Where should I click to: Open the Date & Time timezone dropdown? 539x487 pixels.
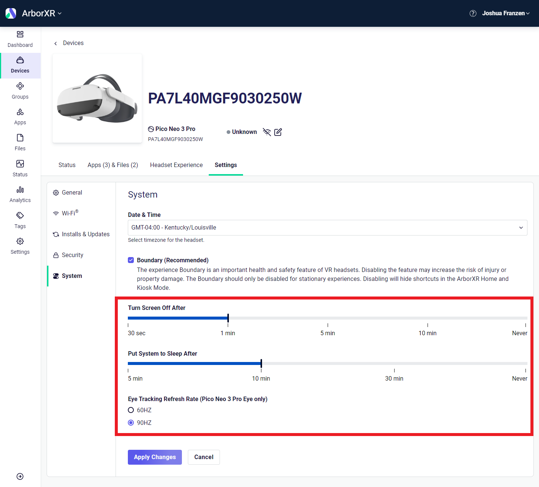(328, 228)
